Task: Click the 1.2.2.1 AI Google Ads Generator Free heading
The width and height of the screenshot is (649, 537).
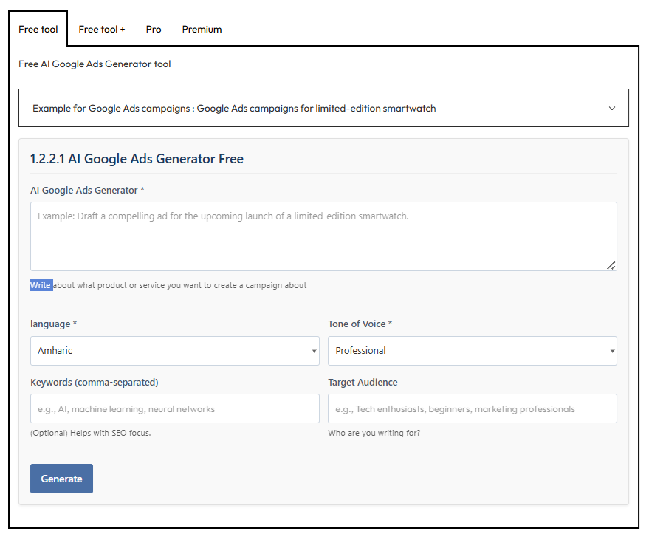Action: (x=137, y=159)
